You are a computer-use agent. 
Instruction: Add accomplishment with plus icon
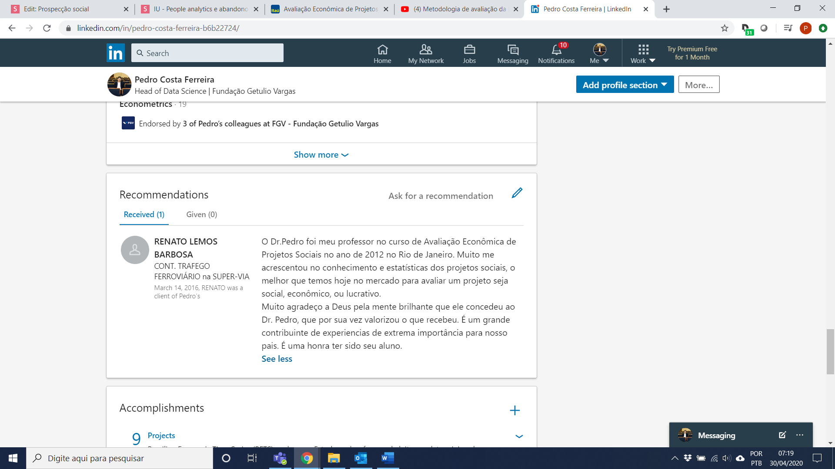514,410
